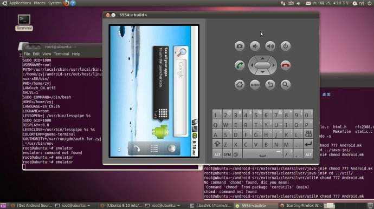Image resolution: width=374 pixels, height=209 pixels.
Task: Open the System menu
Action: 55,3
